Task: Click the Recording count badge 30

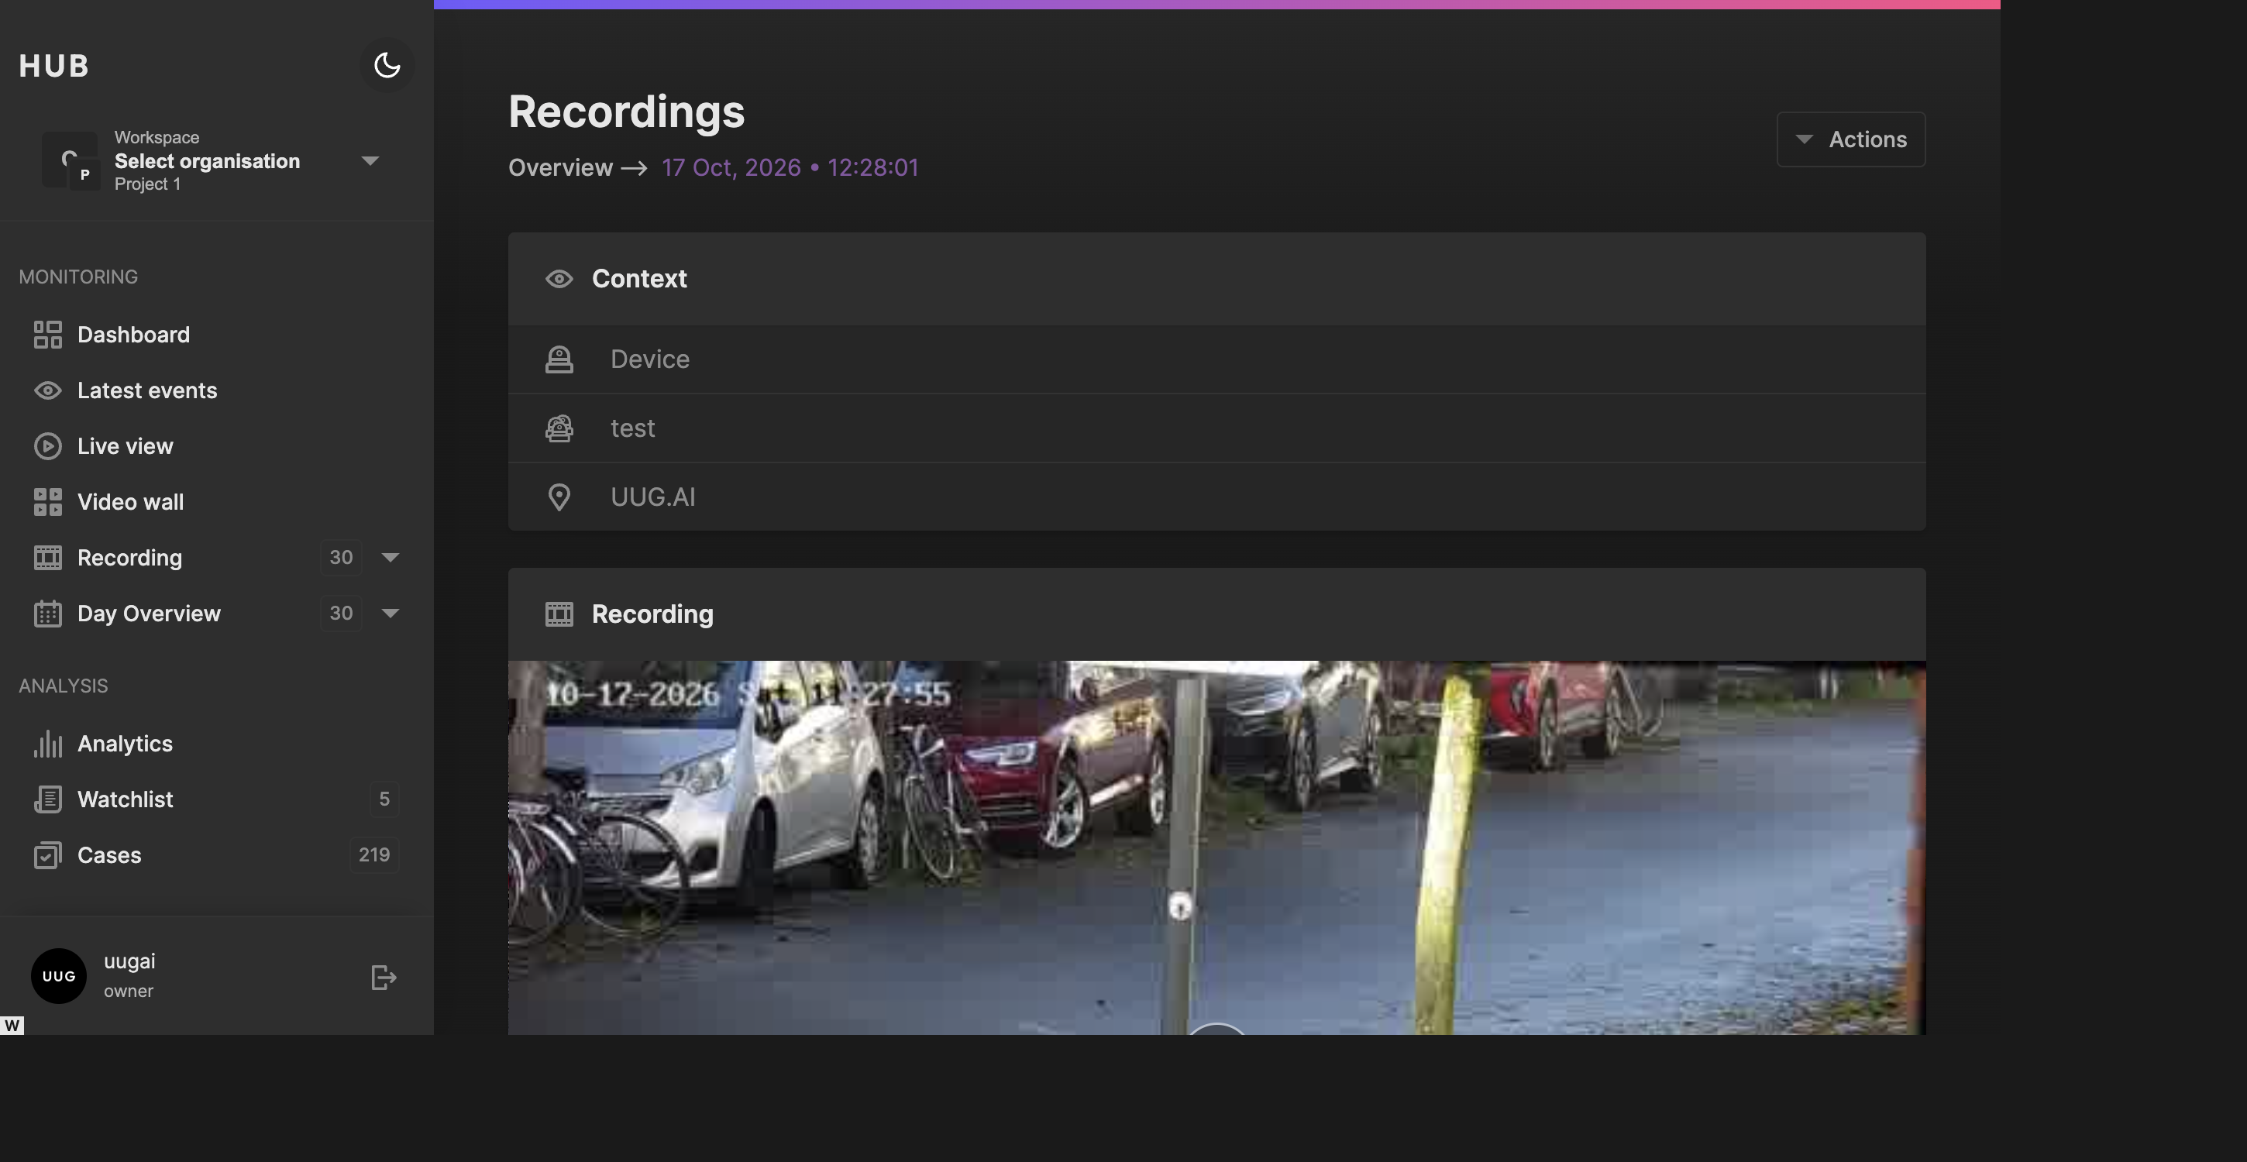Action: coord(341,558)
